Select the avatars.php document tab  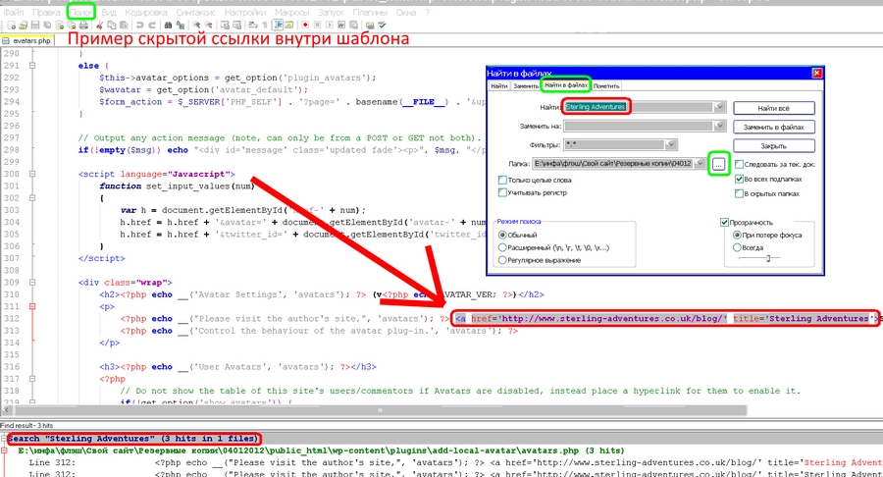coord(27,40)
